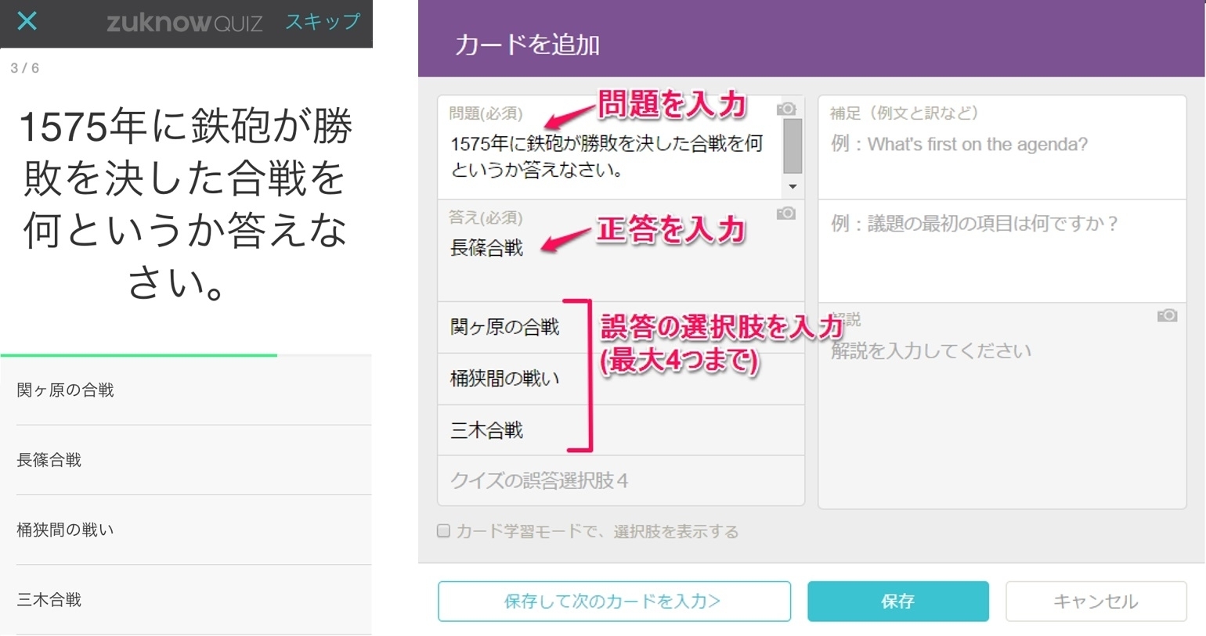The image size is (1206, 636).
Task: Click the answer field containing 長篠合戦
Action: coord(621,250)
